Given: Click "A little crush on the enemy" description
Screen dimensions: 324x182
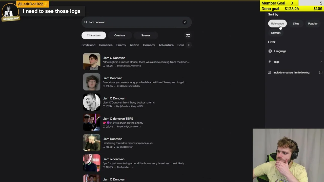Looking at the screenshot, I should coord(127,123).
